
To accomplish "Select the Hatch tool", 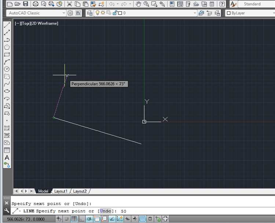I will click(x=7, y=128).
